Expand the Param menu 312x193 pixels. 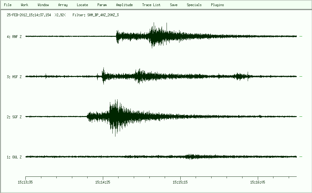[102, 5]
